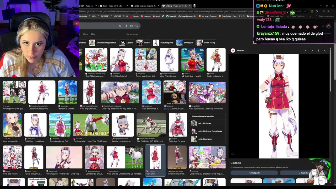The height and width of the screenshot is (189, 336).
Task: Open the Reddit bookmark
Action: [x=156, y=16]
